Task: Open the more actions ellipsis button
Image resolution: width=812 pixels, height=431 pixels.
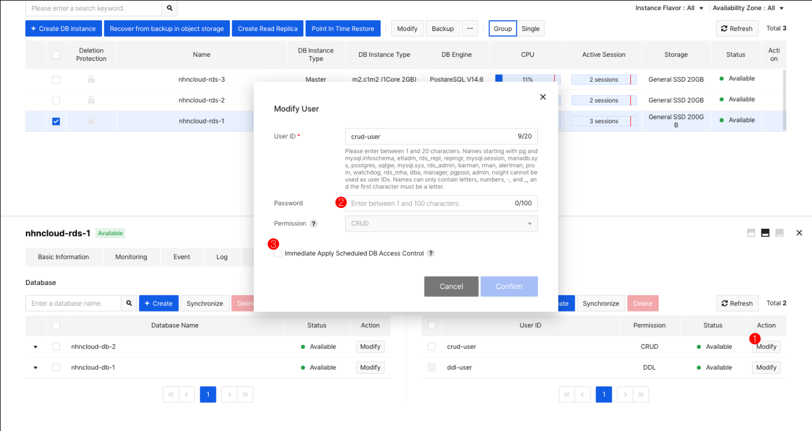Action: click(470, 28)
